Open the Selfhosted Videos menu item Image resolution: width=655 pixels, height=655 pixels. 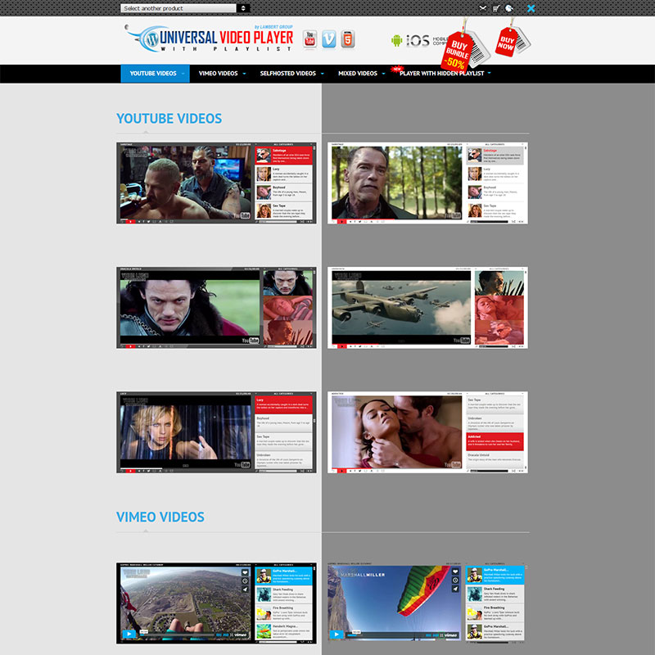click(288, 74)
